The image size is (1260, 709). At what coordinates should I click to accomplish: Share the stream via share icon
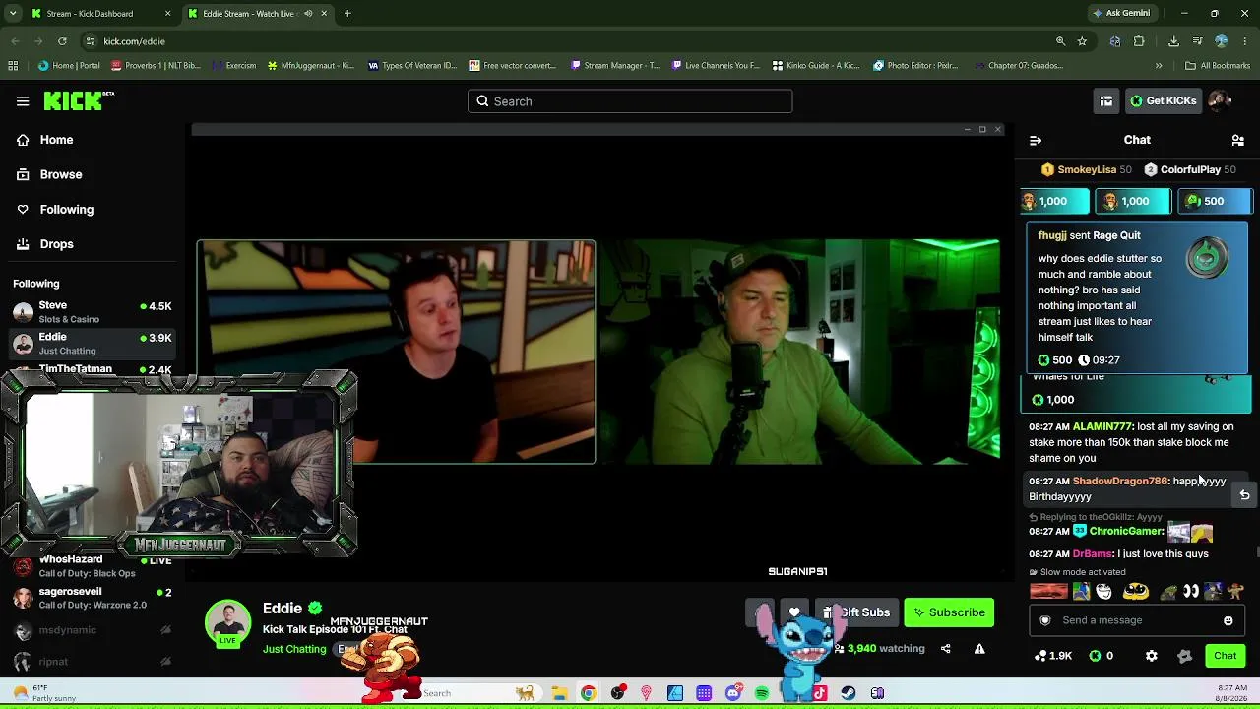pos(946,649)
